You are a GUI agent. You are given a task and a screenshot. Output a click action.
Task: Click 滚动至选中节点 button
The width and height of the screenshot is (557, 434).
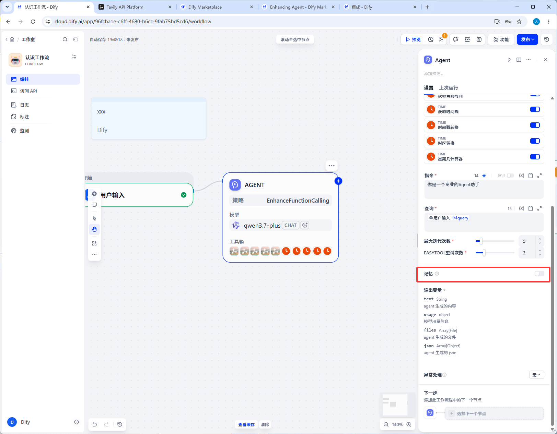click(x=295, y=39)
